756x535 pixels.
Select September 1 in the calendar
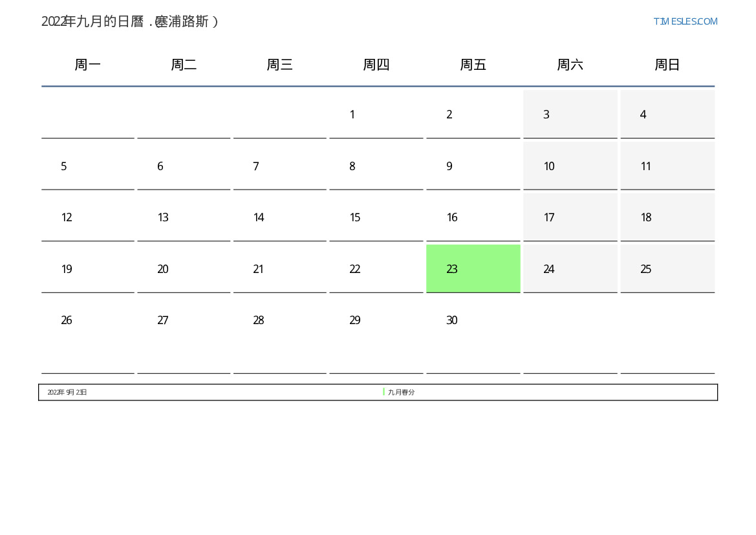pyautogui.click(x=376, y=115)
